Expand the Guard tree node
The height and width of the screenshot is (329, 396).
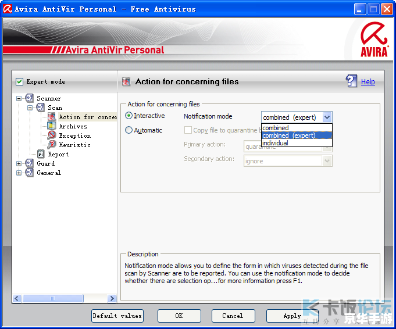[19, 163]
